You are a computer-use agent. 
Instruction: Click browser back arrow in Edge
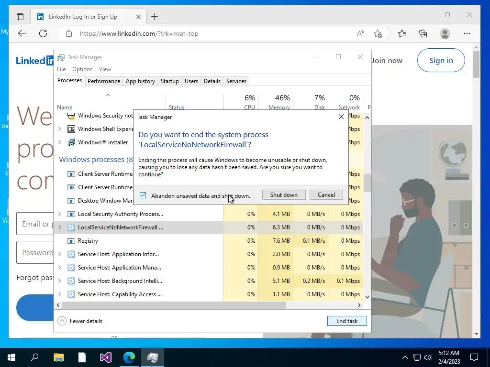[22, 33]
